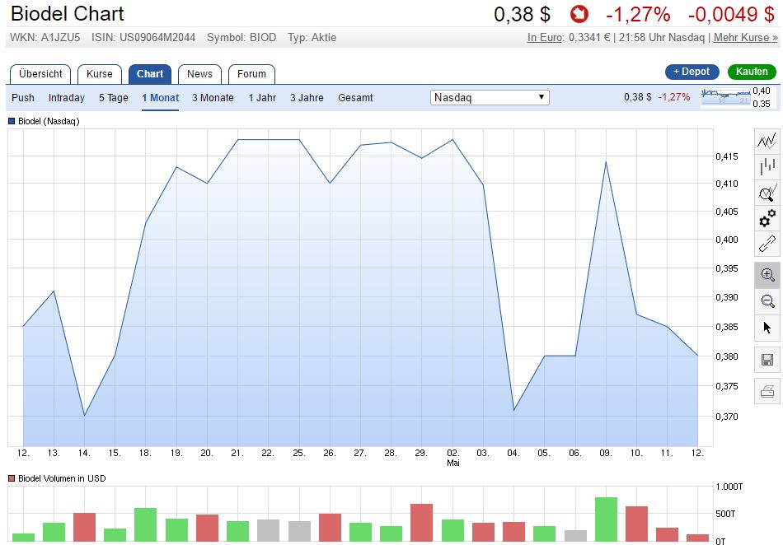Open the Forum tab
The width and height of the screenshot is (783, 545).
(x=251, y=74)
